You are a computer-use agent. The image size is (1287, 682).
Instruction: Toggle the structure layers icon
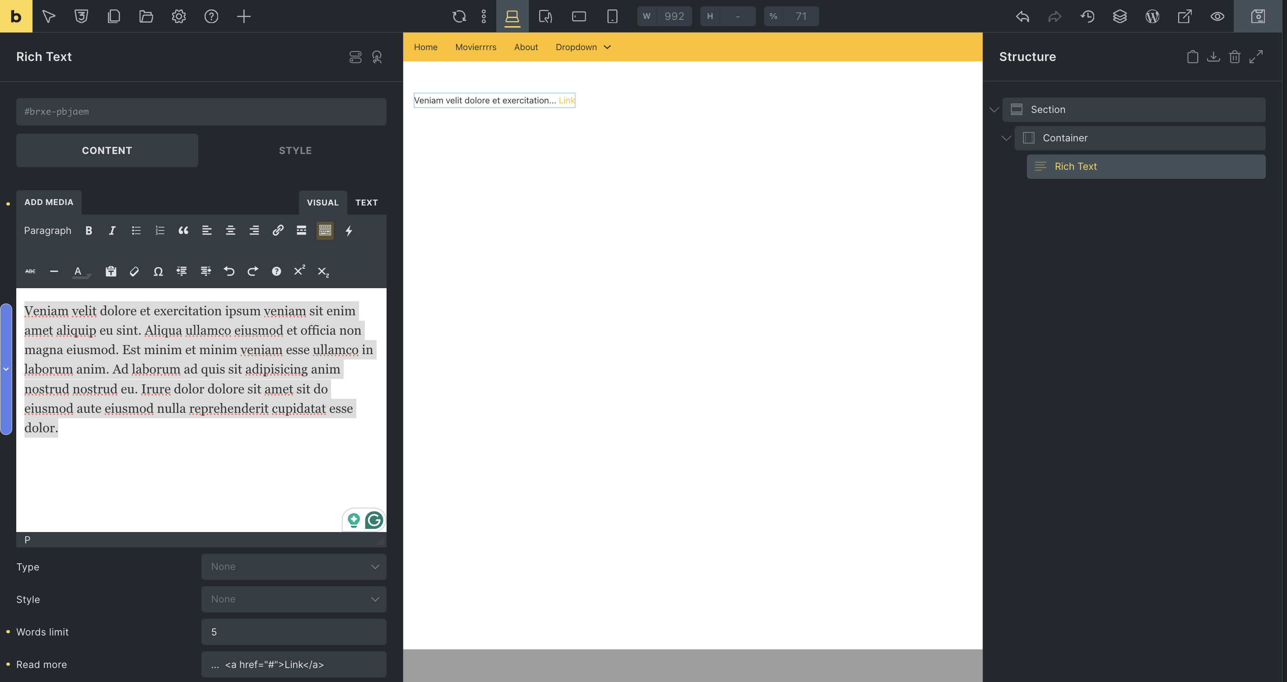point(1119,17)
